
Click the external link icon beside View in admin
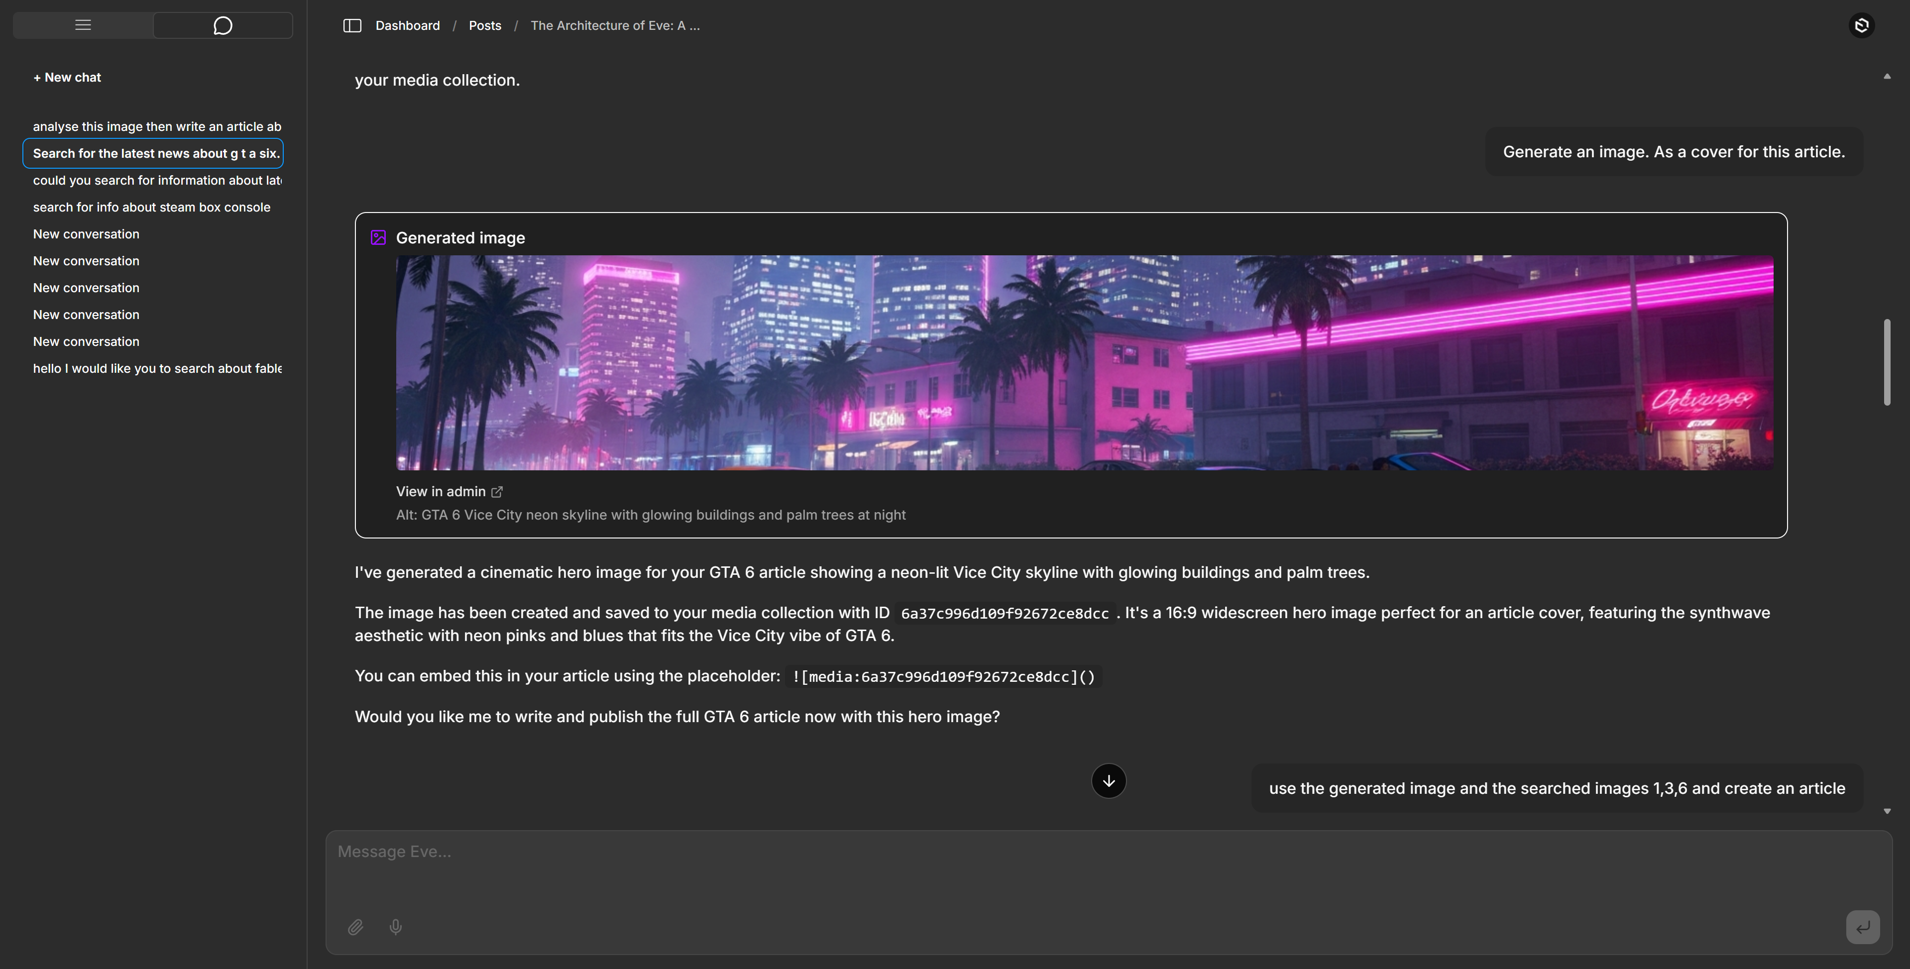point(497,492)
